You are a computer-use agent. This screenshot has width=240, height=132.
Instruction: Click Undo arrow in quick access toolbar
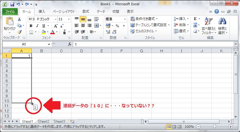click(x=18, y=4)
